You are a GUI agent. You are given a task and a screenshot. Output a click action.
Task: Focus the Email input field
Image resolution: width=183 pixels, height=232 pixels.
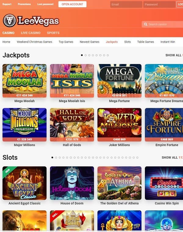(x=126, y=5)
